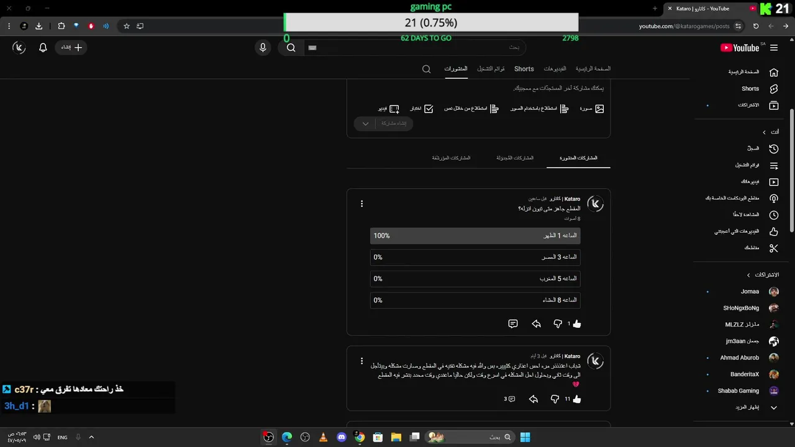Open the account avatar menu

pyautogui.click(x=19, y=48)
